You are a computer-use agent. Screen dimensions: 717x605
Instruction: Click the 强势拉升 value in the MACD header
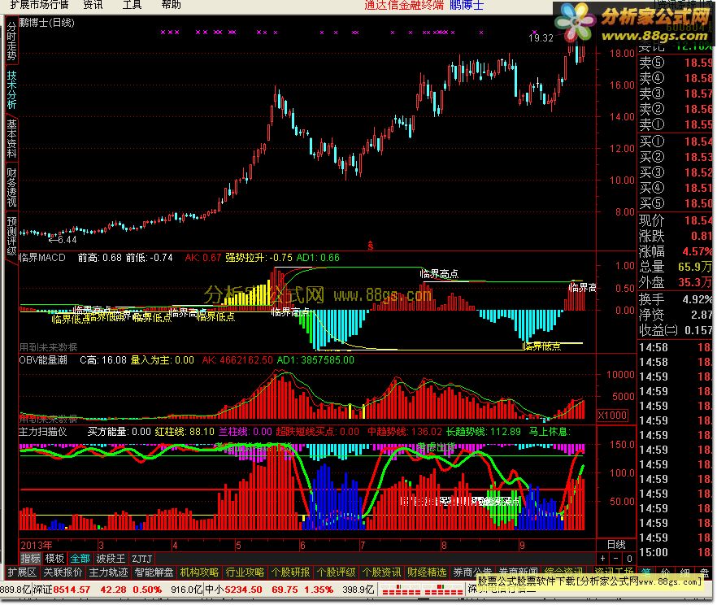coord(259,258)
